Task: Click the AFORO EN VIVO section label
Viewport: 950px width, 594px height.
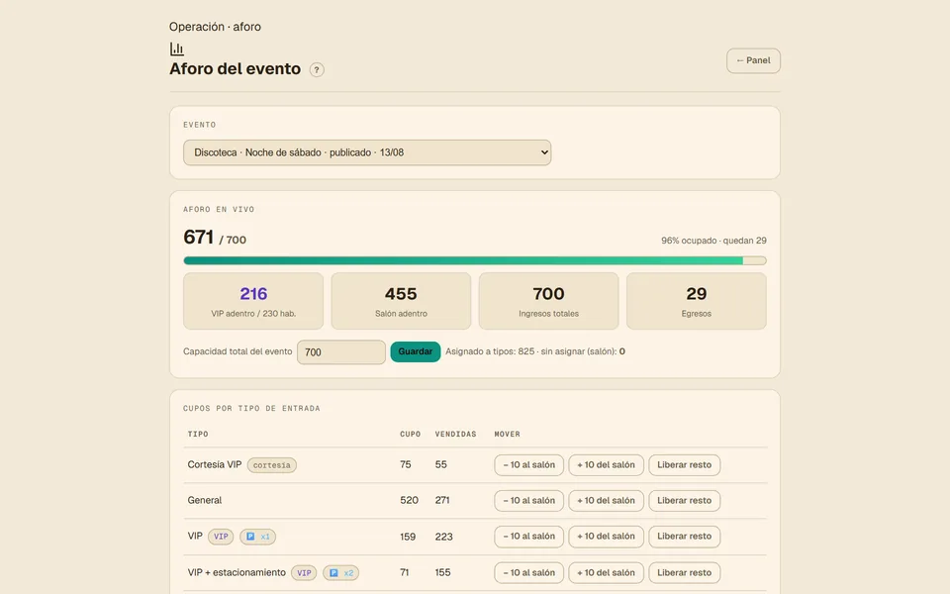Action: [x=219, y=210]
